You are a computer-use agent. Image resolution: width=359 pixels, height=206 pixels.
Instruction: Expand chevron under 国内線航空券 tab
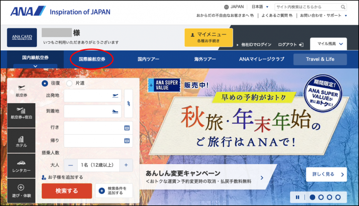[35, 66]
